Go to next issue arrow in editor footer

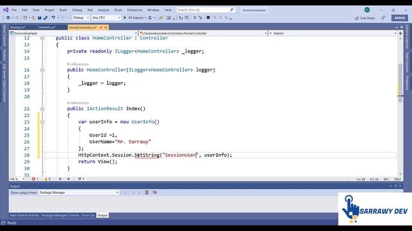(68, 179)
